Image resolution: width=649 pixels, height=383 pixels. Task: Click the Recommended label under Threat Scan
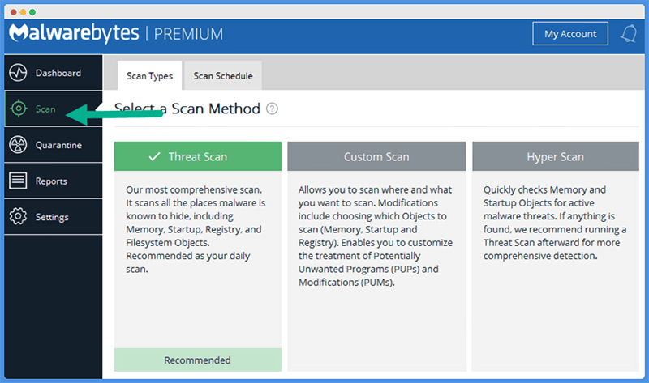tap(197, 360)
